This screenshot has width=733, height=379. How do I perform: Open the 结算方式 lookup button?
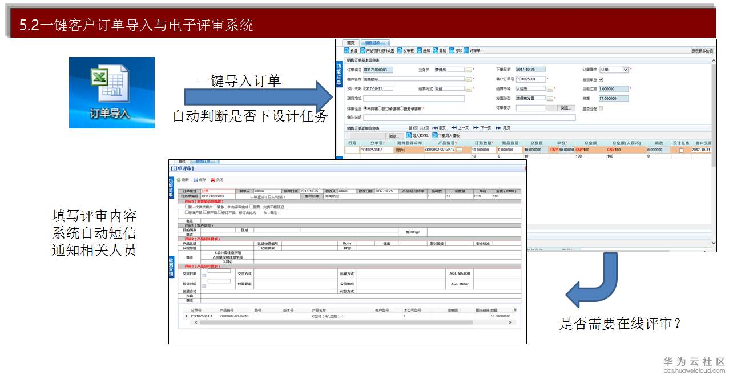click(x=469, y=89)
